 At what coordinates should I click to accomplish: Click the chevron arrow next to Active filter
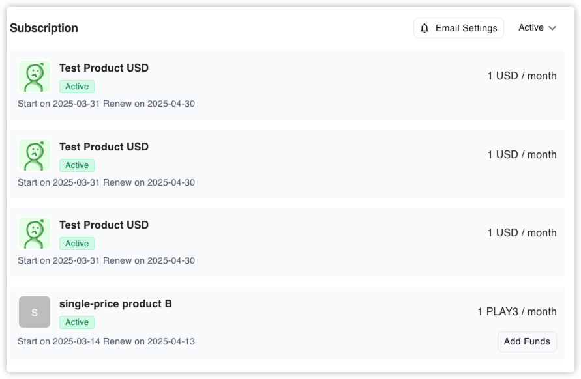tap(552, 28)
